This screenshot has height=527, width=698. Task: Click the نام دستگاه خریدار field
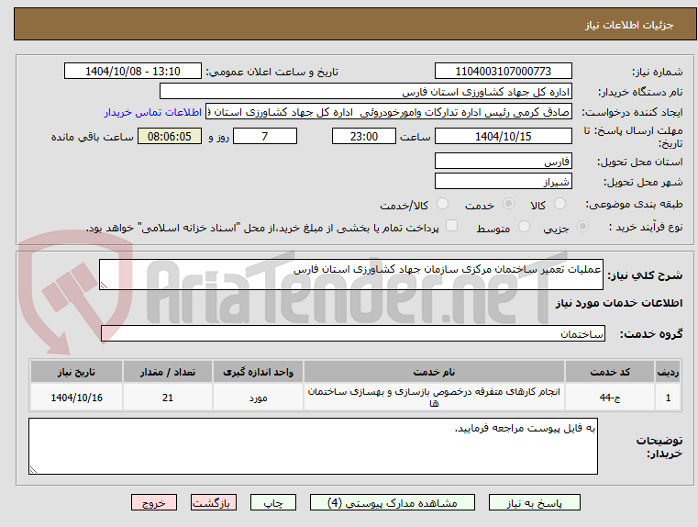click(365, 91)
